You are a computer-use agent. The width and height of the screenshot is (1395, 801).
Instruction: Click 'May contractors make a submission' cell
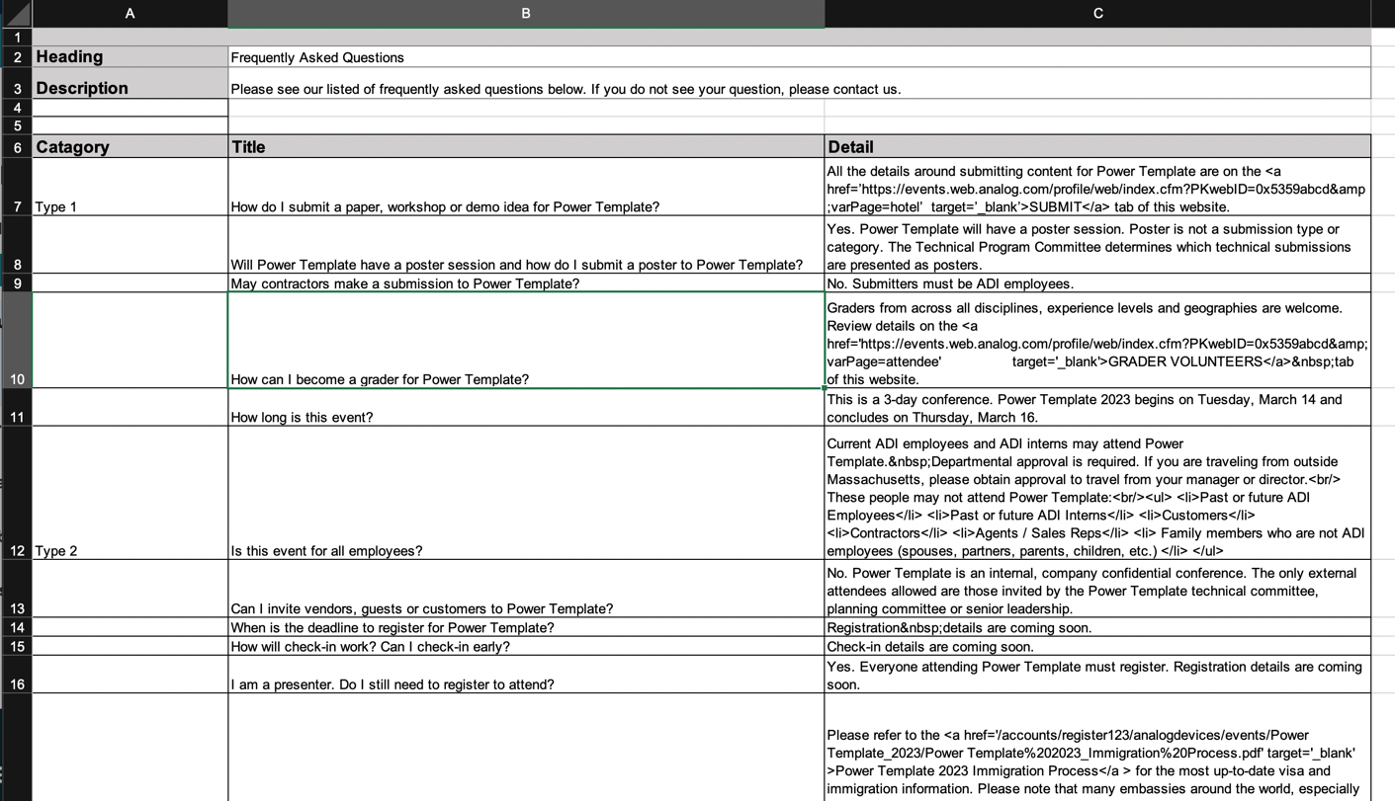tap(526, 283)
